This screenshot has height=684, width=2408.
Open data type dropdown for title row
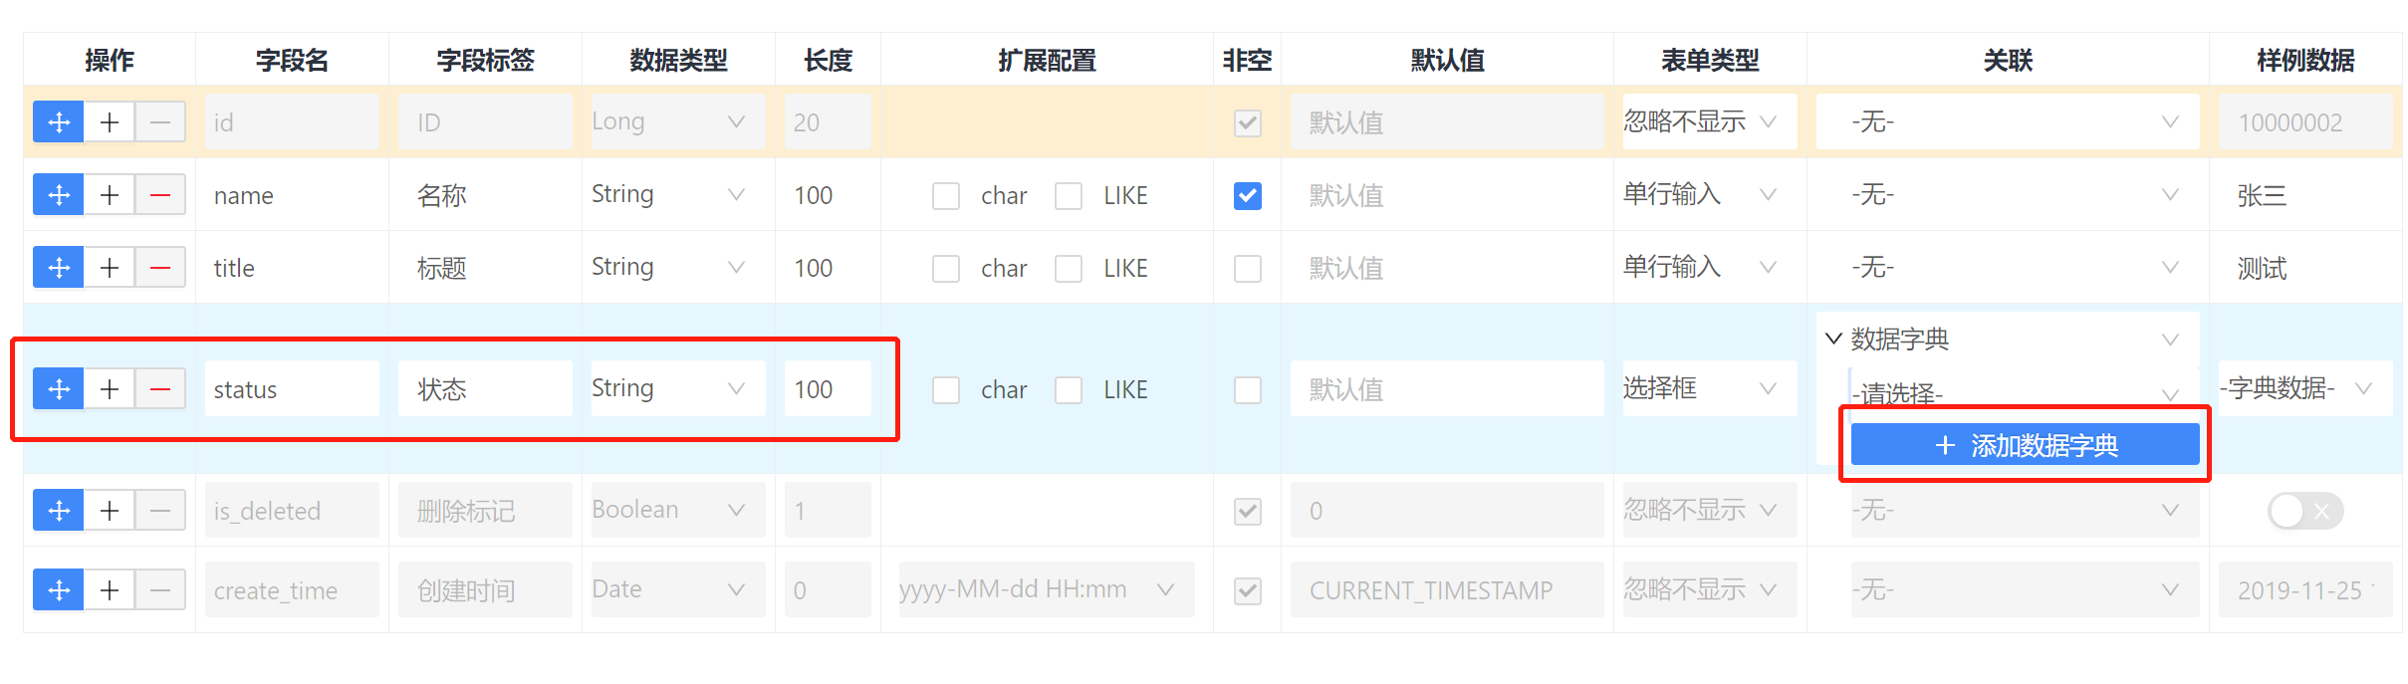[x=678, y=267]
